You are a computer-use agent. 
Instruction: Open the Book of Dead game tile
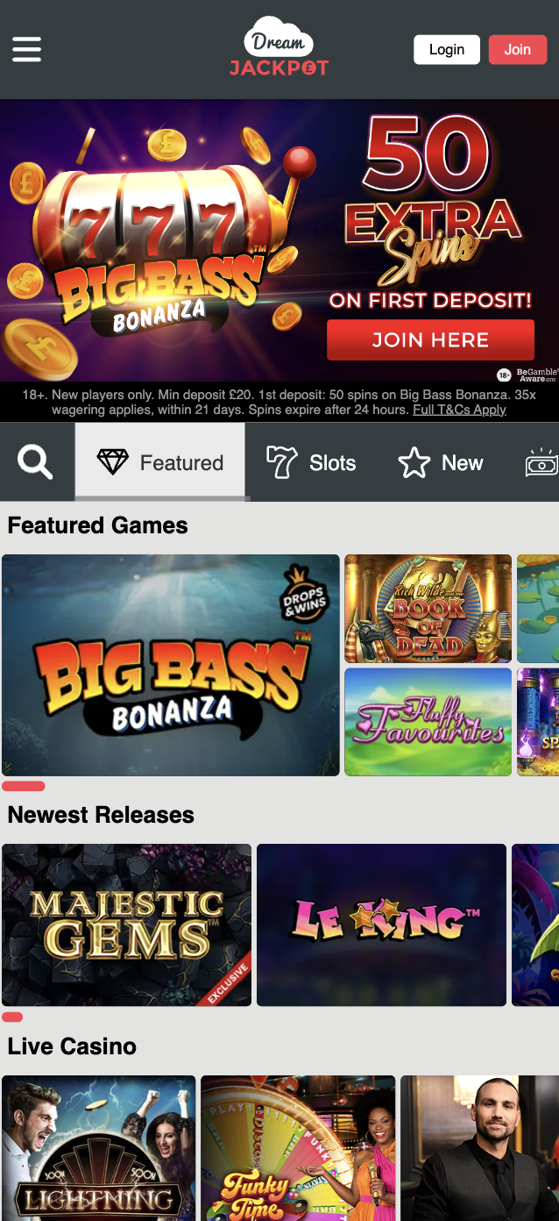click(x=428, y=609)
